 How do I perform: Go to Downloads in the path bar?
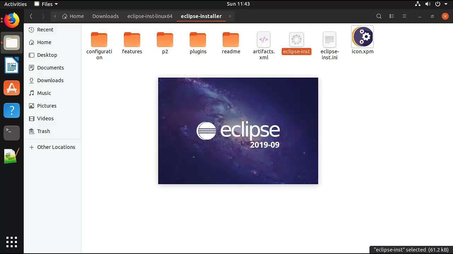tap(105, 16)
